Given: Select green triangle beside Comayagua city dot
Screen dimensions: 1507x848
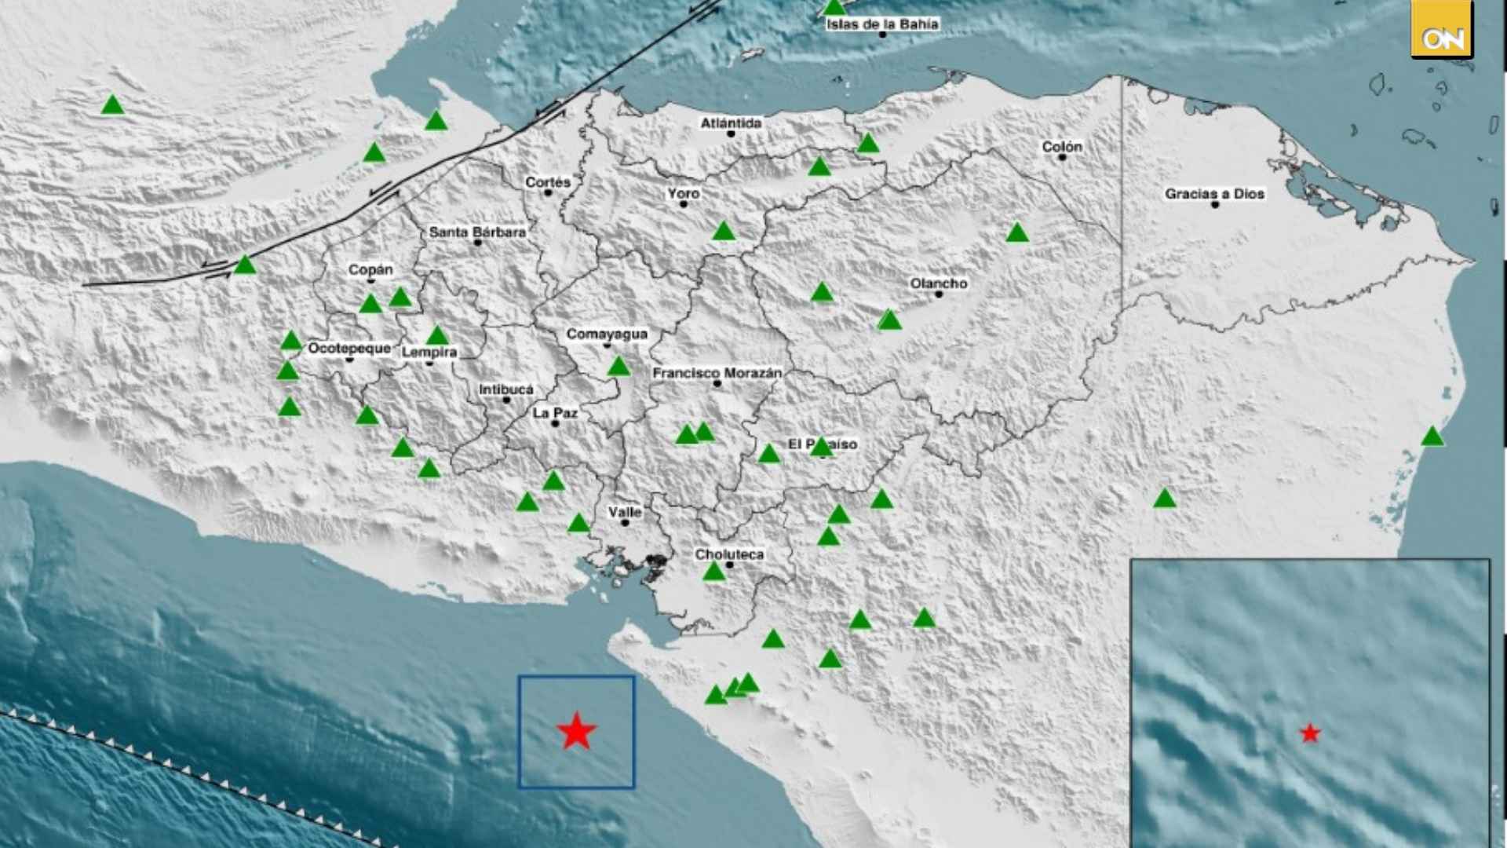Looking at the screenshot, I should point(619,366).
